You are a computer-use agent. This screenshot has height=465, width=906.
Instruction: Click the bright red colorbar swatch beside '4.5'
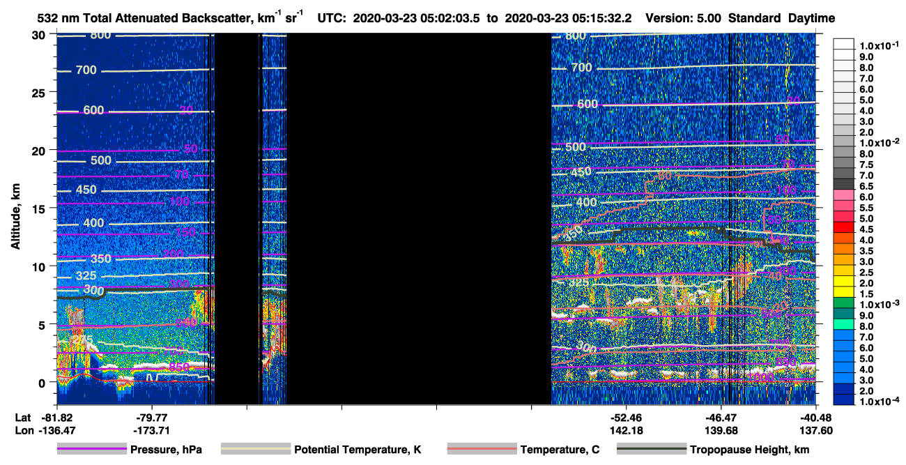[844, 227]
